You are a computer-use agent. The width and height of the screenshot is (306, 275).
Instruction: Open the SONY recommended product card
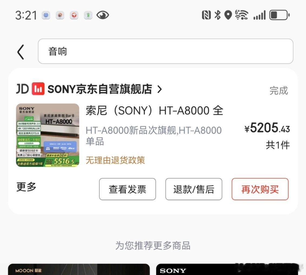coord(227,269)
